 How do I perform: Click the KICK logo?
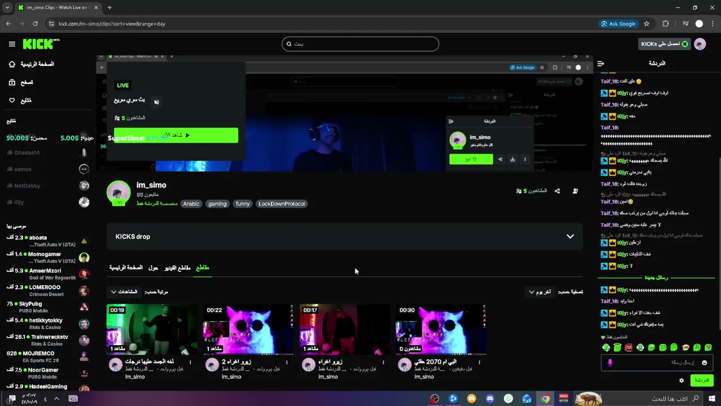click(41, 44)
